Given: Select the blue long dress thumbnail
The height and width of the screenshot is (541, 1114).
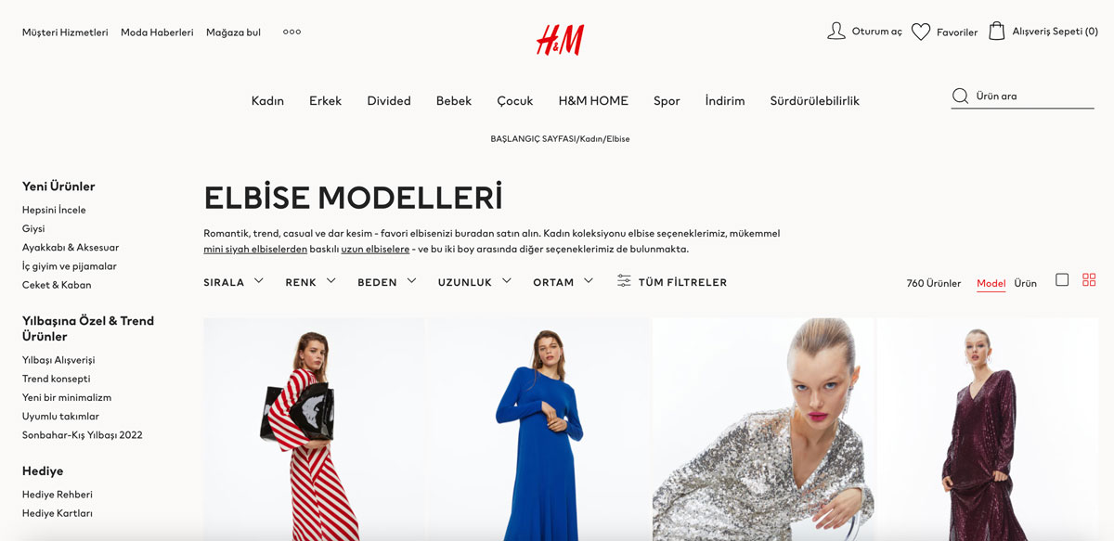Looking at the screenshot, I should (539, 430).
